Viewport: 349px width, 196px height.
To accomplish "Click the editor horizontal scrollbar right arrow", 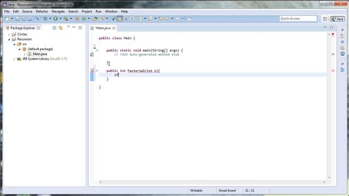I will tap(324, 182).
